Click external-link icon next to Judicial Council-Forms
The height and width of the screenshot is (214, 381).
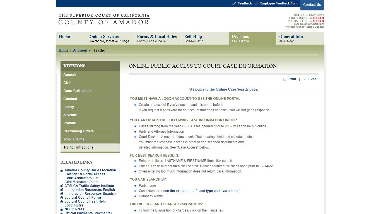(x=62, y=198)
